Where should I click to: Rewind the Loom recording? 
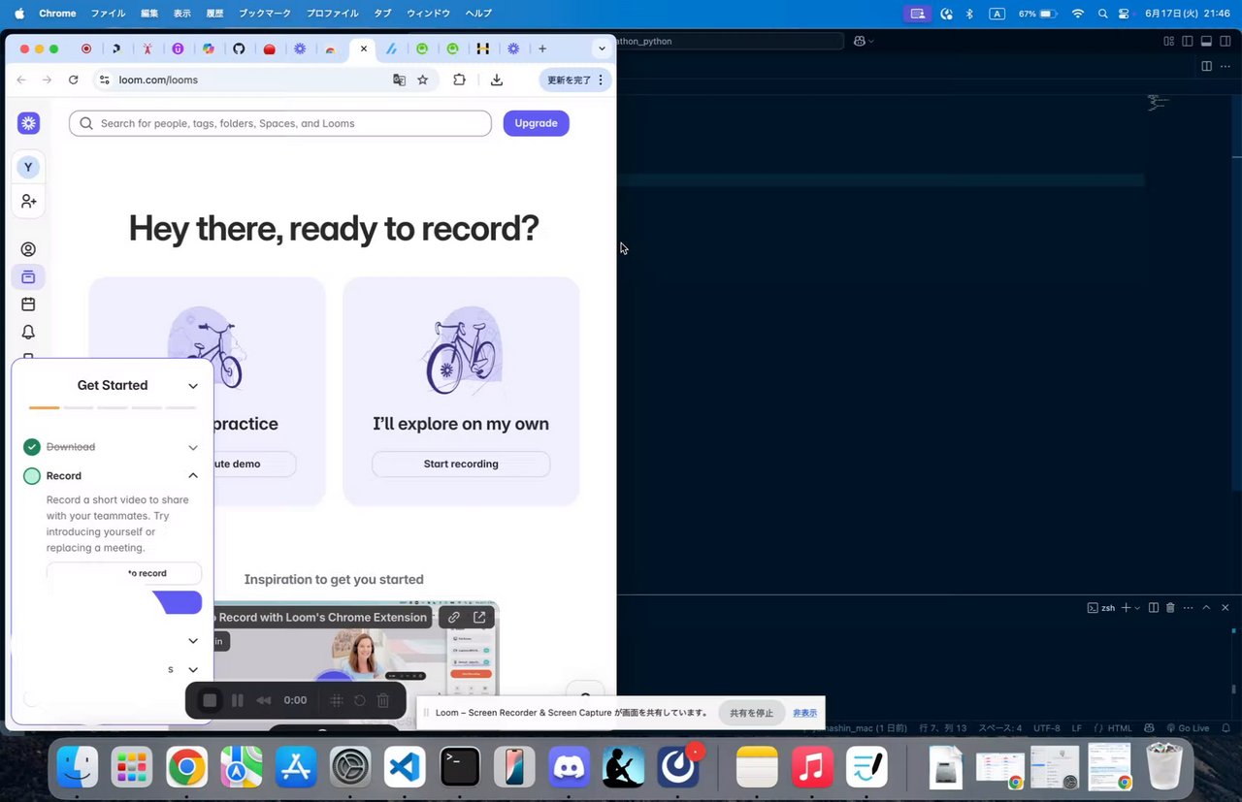[264, 700]
